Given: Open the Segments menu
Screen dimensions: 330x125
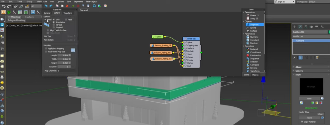Looking at the screenshot, I should tap(78, 2).
